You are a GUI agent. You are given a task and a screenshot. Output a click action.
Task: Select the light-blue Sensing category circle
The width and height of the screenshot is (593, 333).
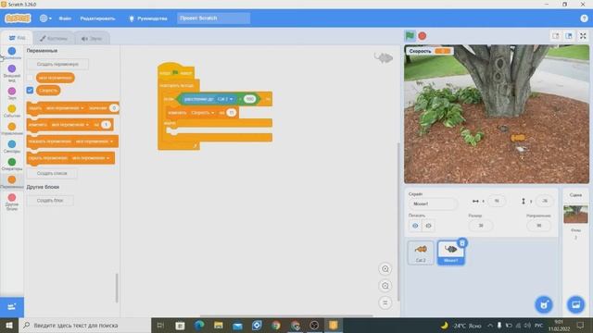click(12, 144)
